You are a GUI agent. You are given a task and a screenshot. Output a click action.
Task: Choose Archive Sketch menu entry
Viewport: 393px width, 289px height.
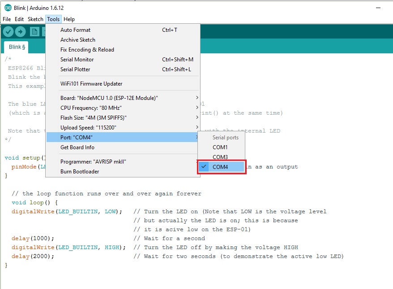click(x=123, y=40)
